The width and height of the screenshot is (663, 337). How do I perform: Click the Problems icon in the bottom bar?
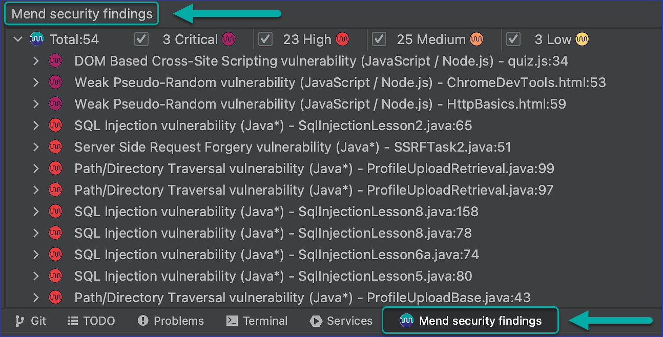[x=142, y=321]
